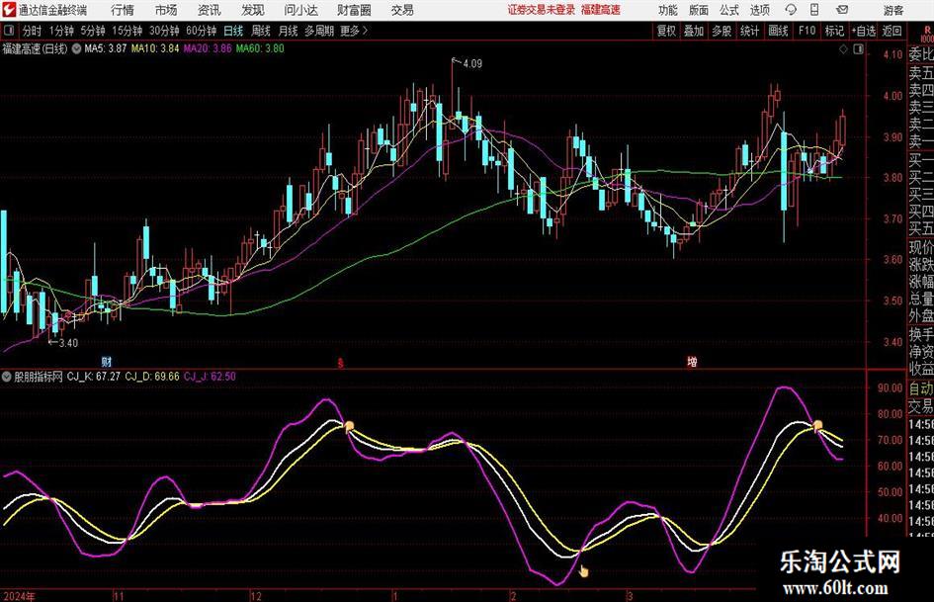Click the CJ_J: 62.50 value
This screenshot has height=602, width=934.
(x=210, y=377)
